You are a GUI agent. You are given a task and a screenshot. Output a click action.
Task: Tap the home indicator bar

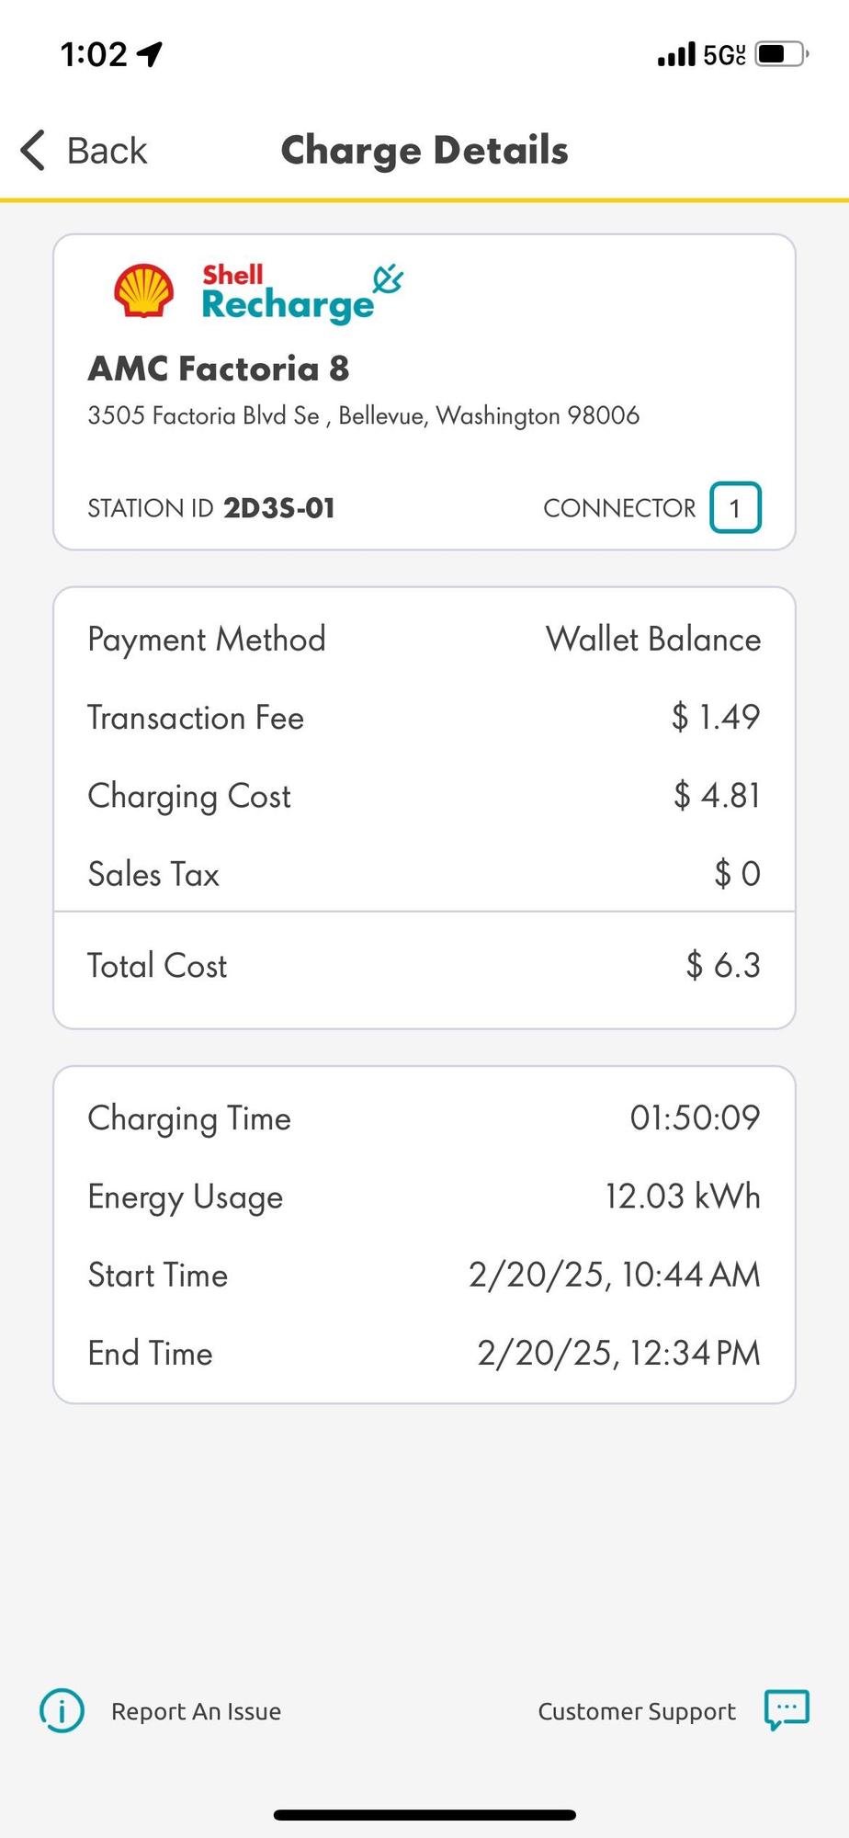coord(424,1815)
